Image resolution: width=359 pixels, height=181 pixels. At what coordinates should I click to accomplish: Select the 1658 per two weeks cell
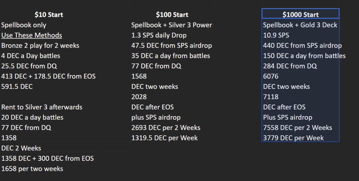pyautogui.click(x=32, y=169)
